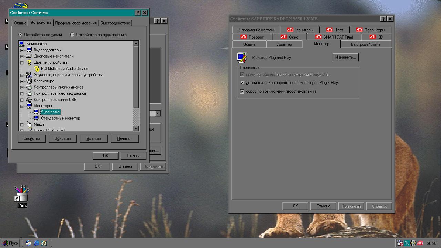Click OK in the SAPPHIRE RADEON properties dialog

click(x=295, y=206)
